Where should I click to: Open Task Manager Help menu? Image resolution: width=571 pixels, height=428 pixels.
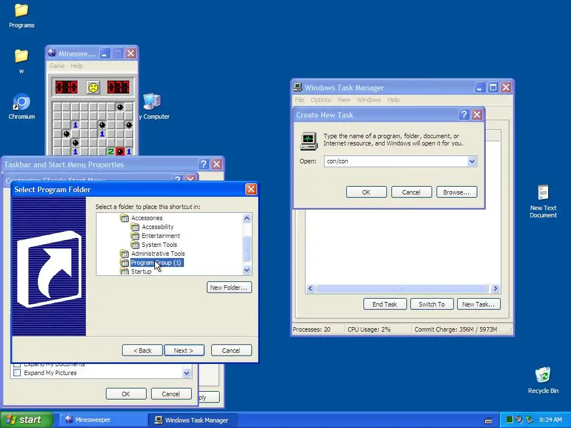(393, 100)
